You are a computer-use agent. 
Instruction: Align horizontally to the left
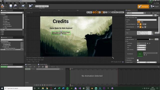coord(138,24)
